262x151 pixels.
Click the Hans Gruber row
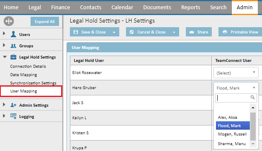[x=141, y=88]
